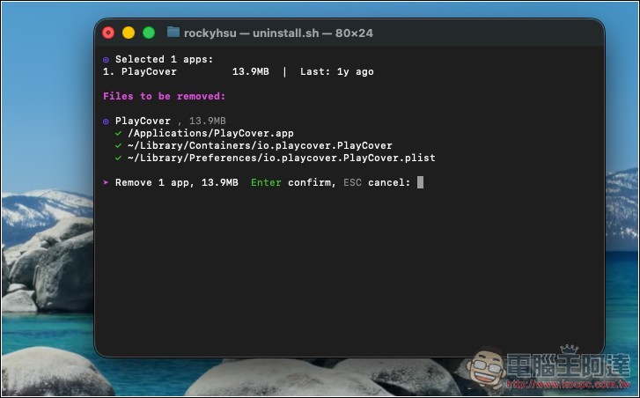Click the '/Applications/PlayCover.app' path
This screenshot has width=640, height=398.
click(210, 134)
